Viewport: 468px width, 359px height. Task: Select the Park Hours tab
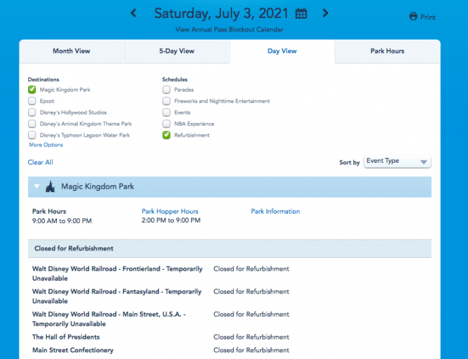[x=387, y=52]
